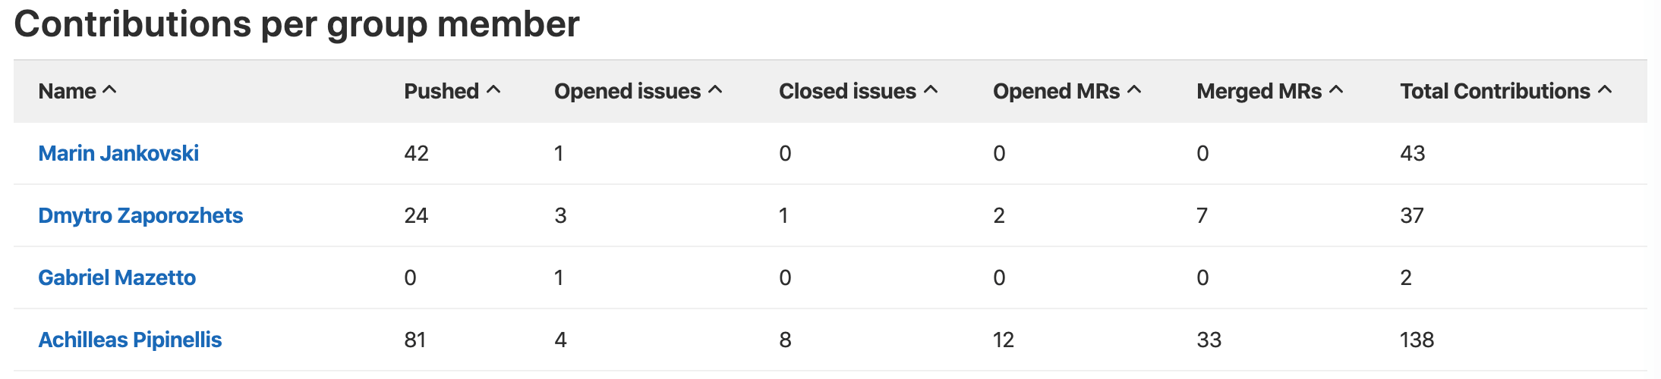
Task: Sort by Closed issues header label
Action: (847, 91)
